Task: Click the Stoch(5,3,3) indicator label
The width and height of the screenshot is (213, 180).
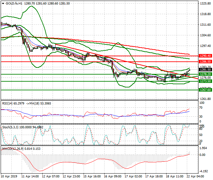Action: coord(10,127)
